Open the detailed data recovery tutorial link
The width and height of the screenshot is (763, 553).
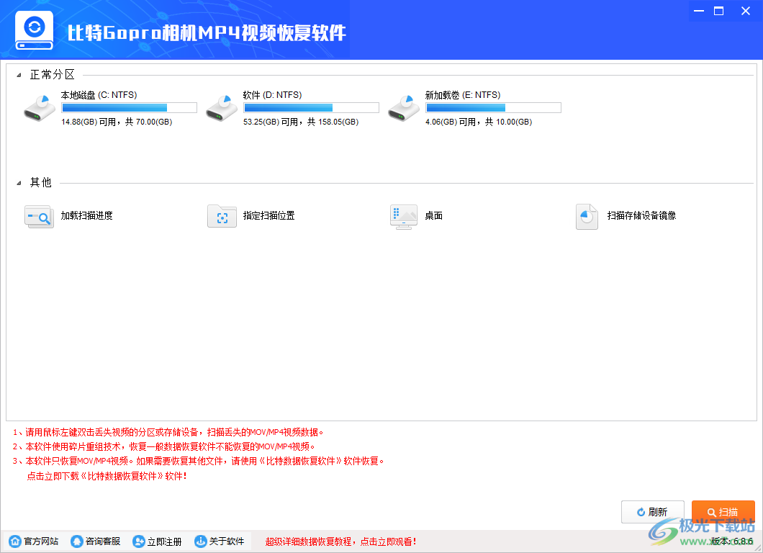[340, 541]
